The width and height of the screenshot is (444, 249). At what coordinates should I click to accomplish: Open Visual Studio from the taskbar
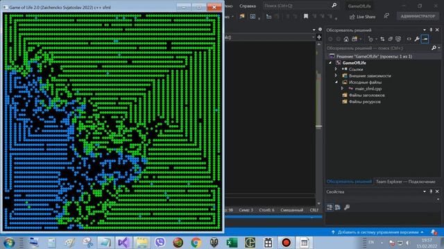123,243
